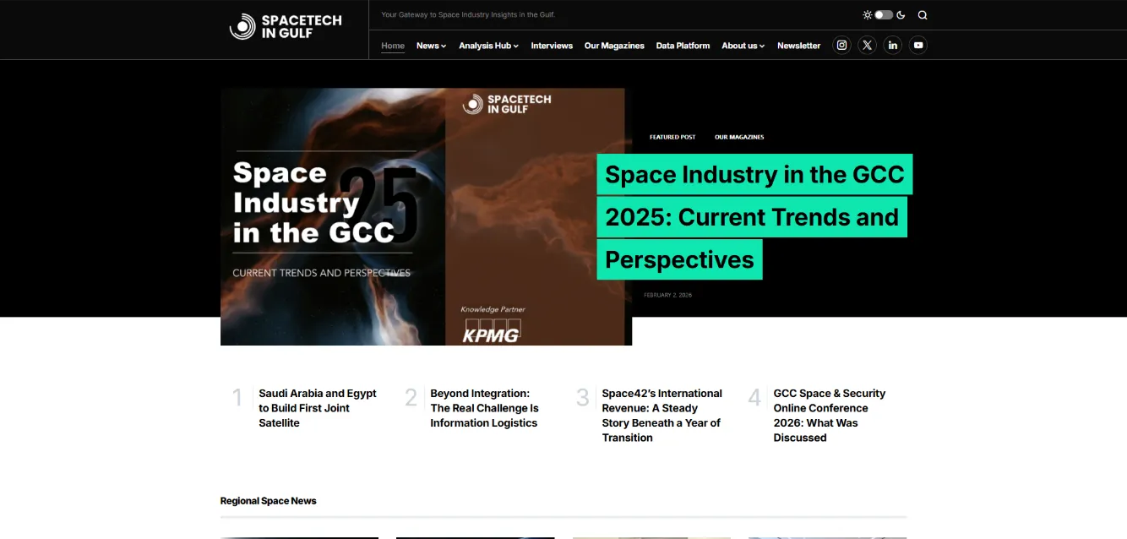
Task: Open the Space Industry in the GCC 2025 headline
Action: [754, 217]
